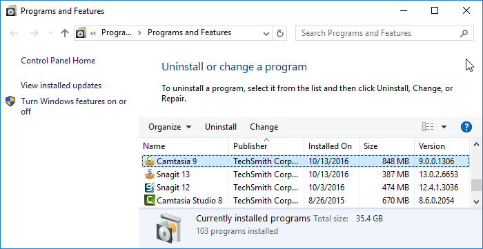Open the Organize dropdown menu
This screenshot has width=483, height=249.
[x=170, y=127]
